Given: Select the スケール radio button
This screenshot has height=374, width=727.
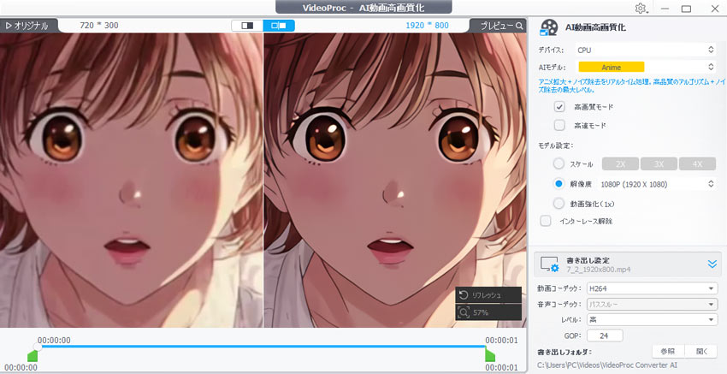Looking at the screenshot, I should point(559,163).
